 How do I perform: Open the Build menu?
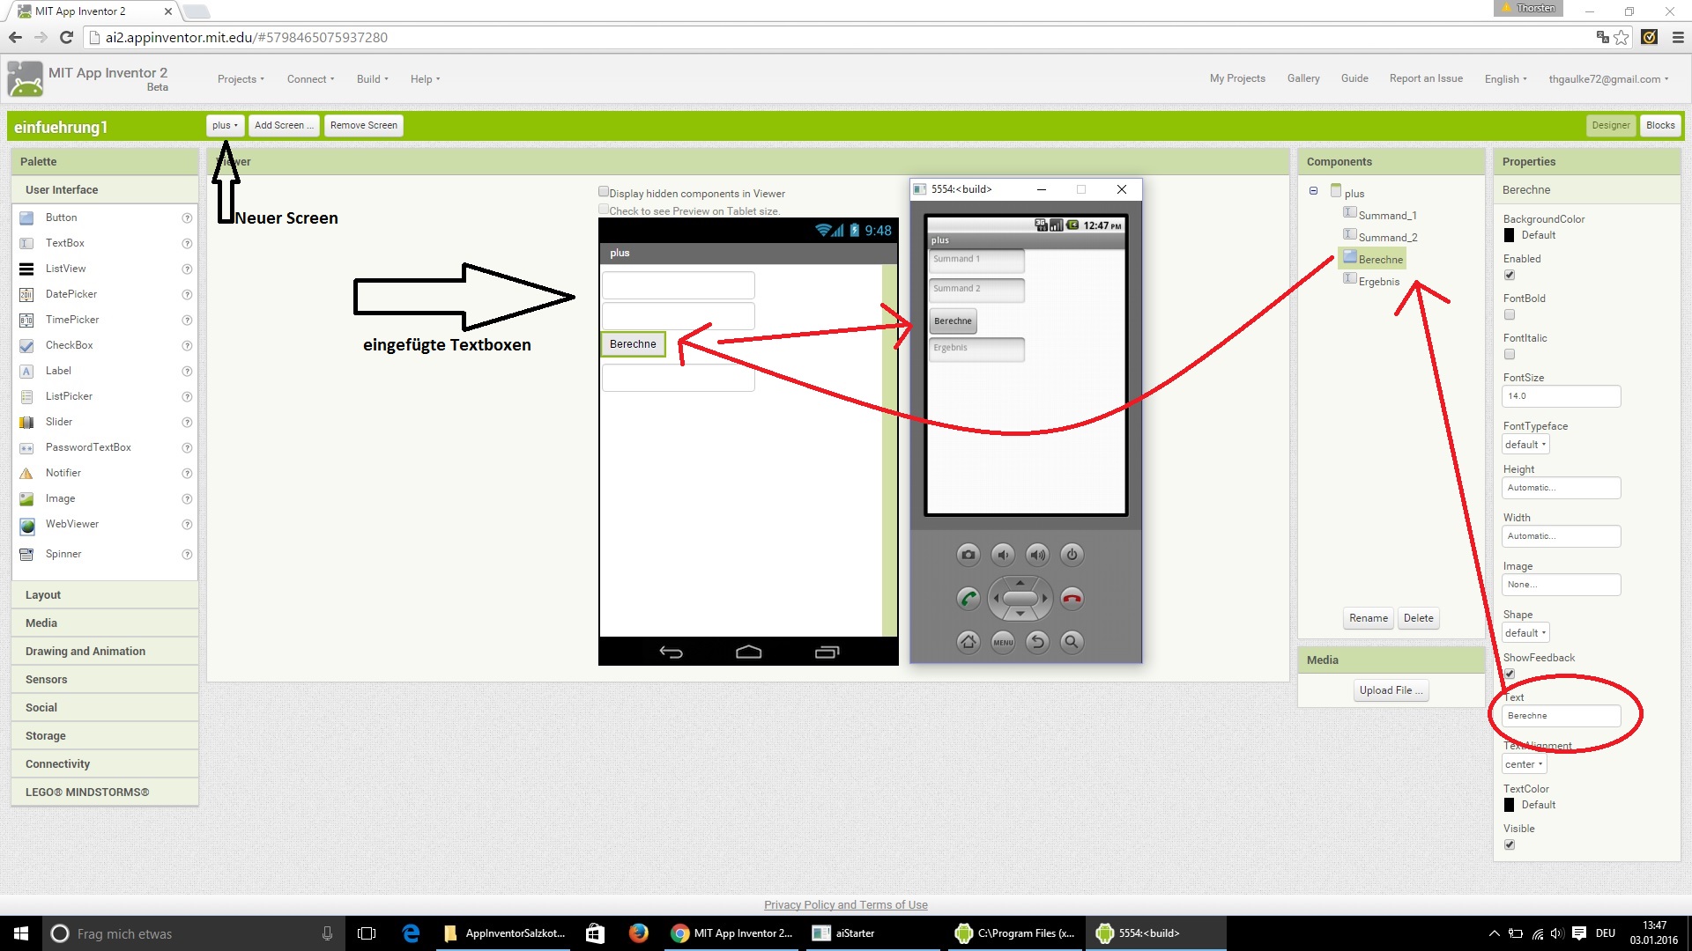pos(372,79)
